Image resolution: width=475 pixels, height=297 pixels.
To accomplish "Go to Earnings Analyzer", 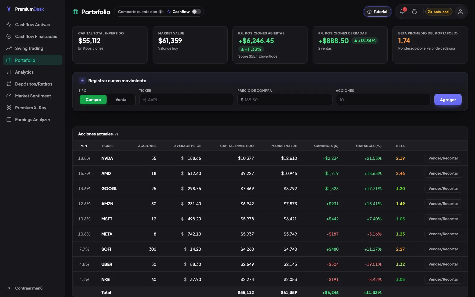I will pyautogui.click(x=33, y=119).
